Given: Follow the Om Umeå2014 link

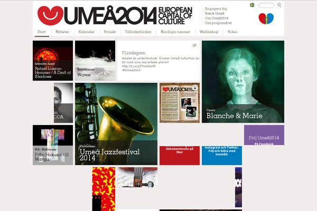Looking at the screenshot, I should coord(217,18).
